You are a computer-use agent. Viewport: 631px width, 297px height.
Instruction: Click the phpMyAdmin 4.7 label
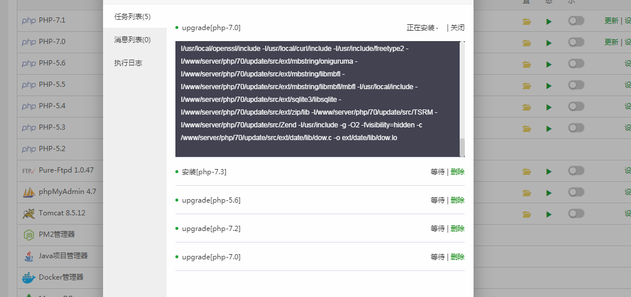(x=67, y=192)
